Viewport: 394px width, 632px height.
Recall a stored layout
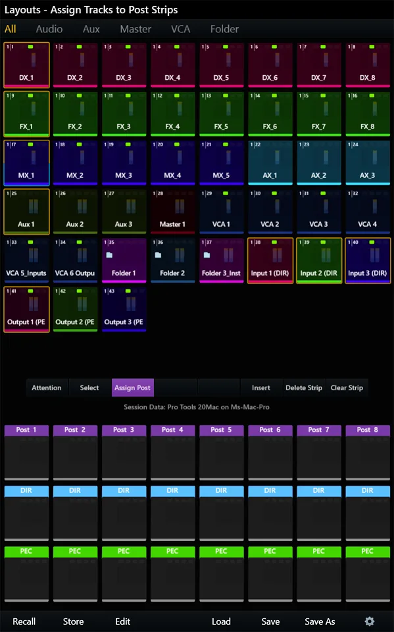[24, 621]
